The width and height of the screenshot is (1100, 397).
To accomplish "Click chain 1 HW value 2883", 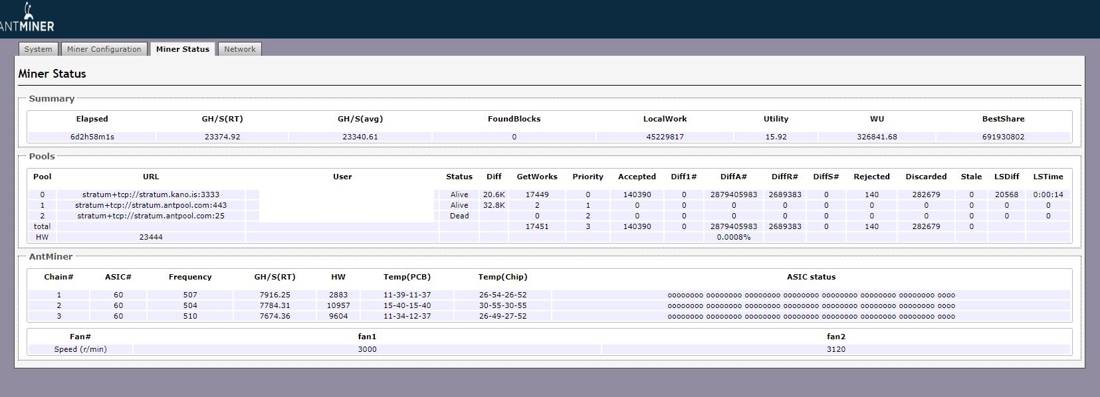I will pos(338,295).
